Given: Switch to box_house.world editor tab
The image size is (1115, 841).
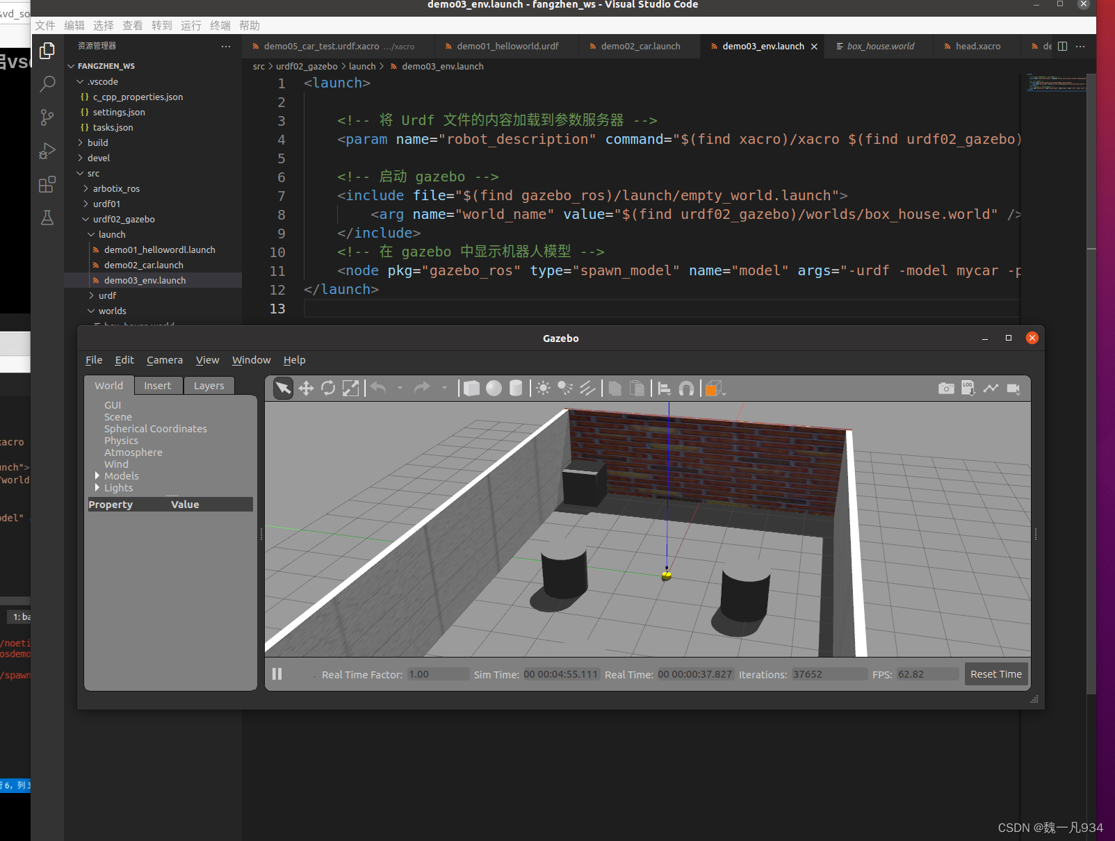Looking at the screenshot, I should point(880,46).
